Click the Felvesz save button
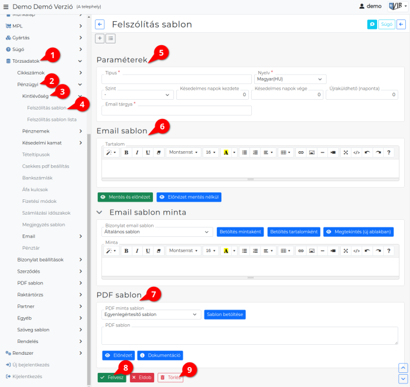 coord(112,378)
